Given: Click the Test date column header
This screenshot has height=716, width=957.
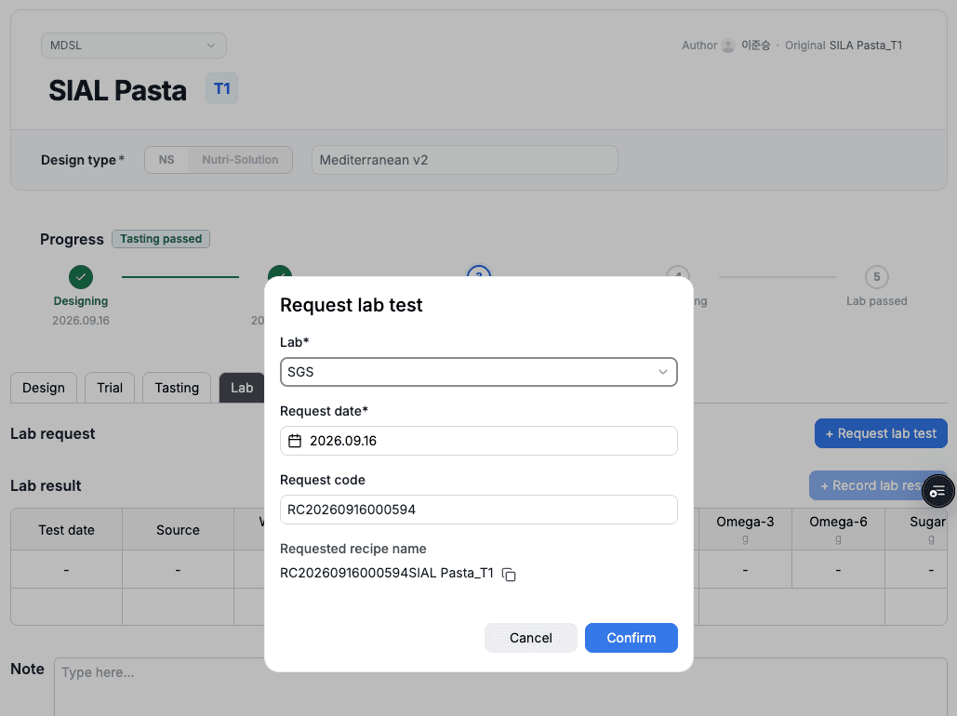Looking at the screenshot, I should click(x=67, y=530).
